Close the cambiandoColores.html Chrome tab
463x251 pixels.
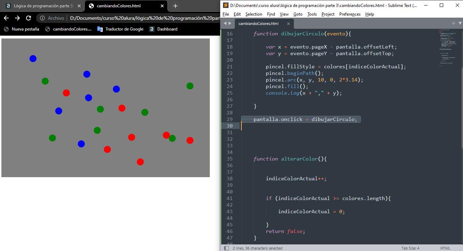pyautogui.click(x=162, y=6)
